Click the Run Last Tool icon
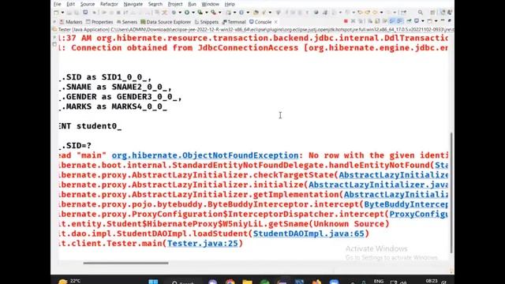 point(213,13)
